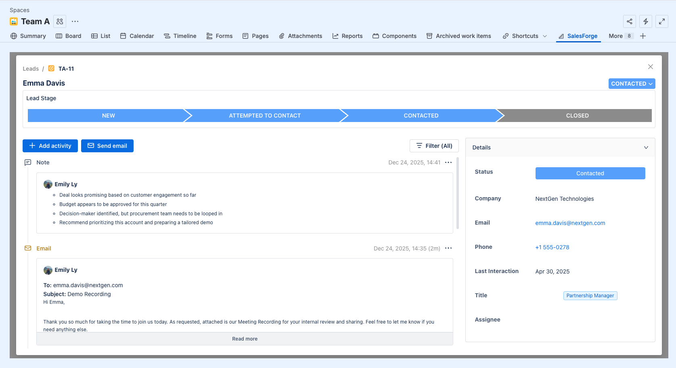Close the Emma Davis lead dialog
The width and height of the screenshot is (676, 368).
pos(651,67)
